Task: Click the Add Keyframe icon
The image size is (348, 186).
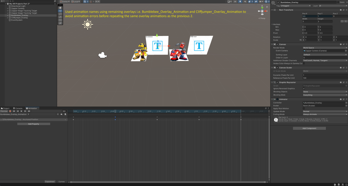Action: click(x=62, y=114)
